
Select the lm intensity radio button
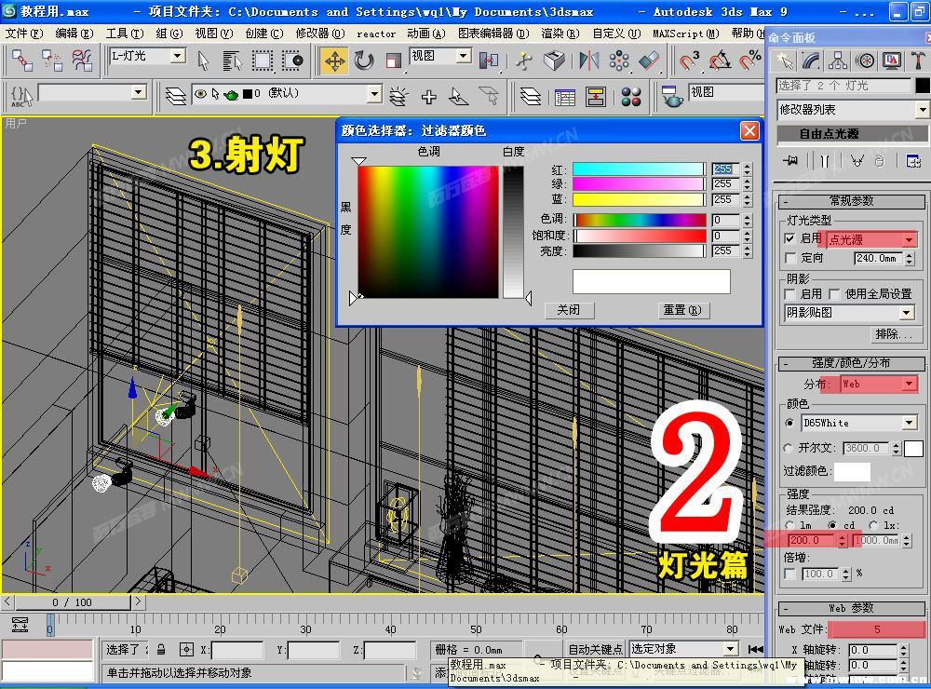[x=789, y=525]
